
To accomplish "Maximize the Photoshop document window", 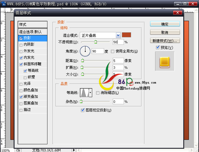I will (185, 4).
